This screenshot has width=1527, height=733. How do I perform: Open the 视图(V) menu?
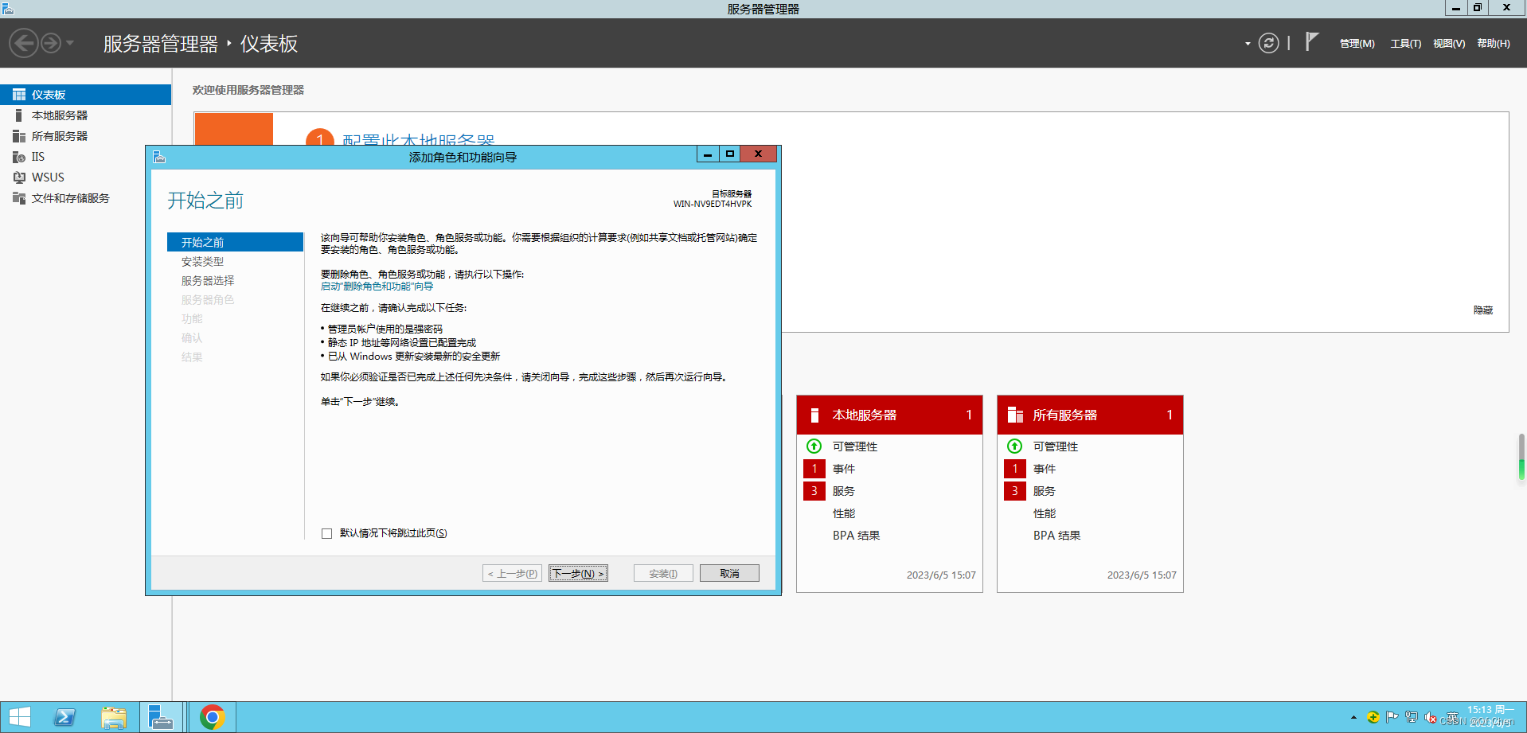[1449, 44]
